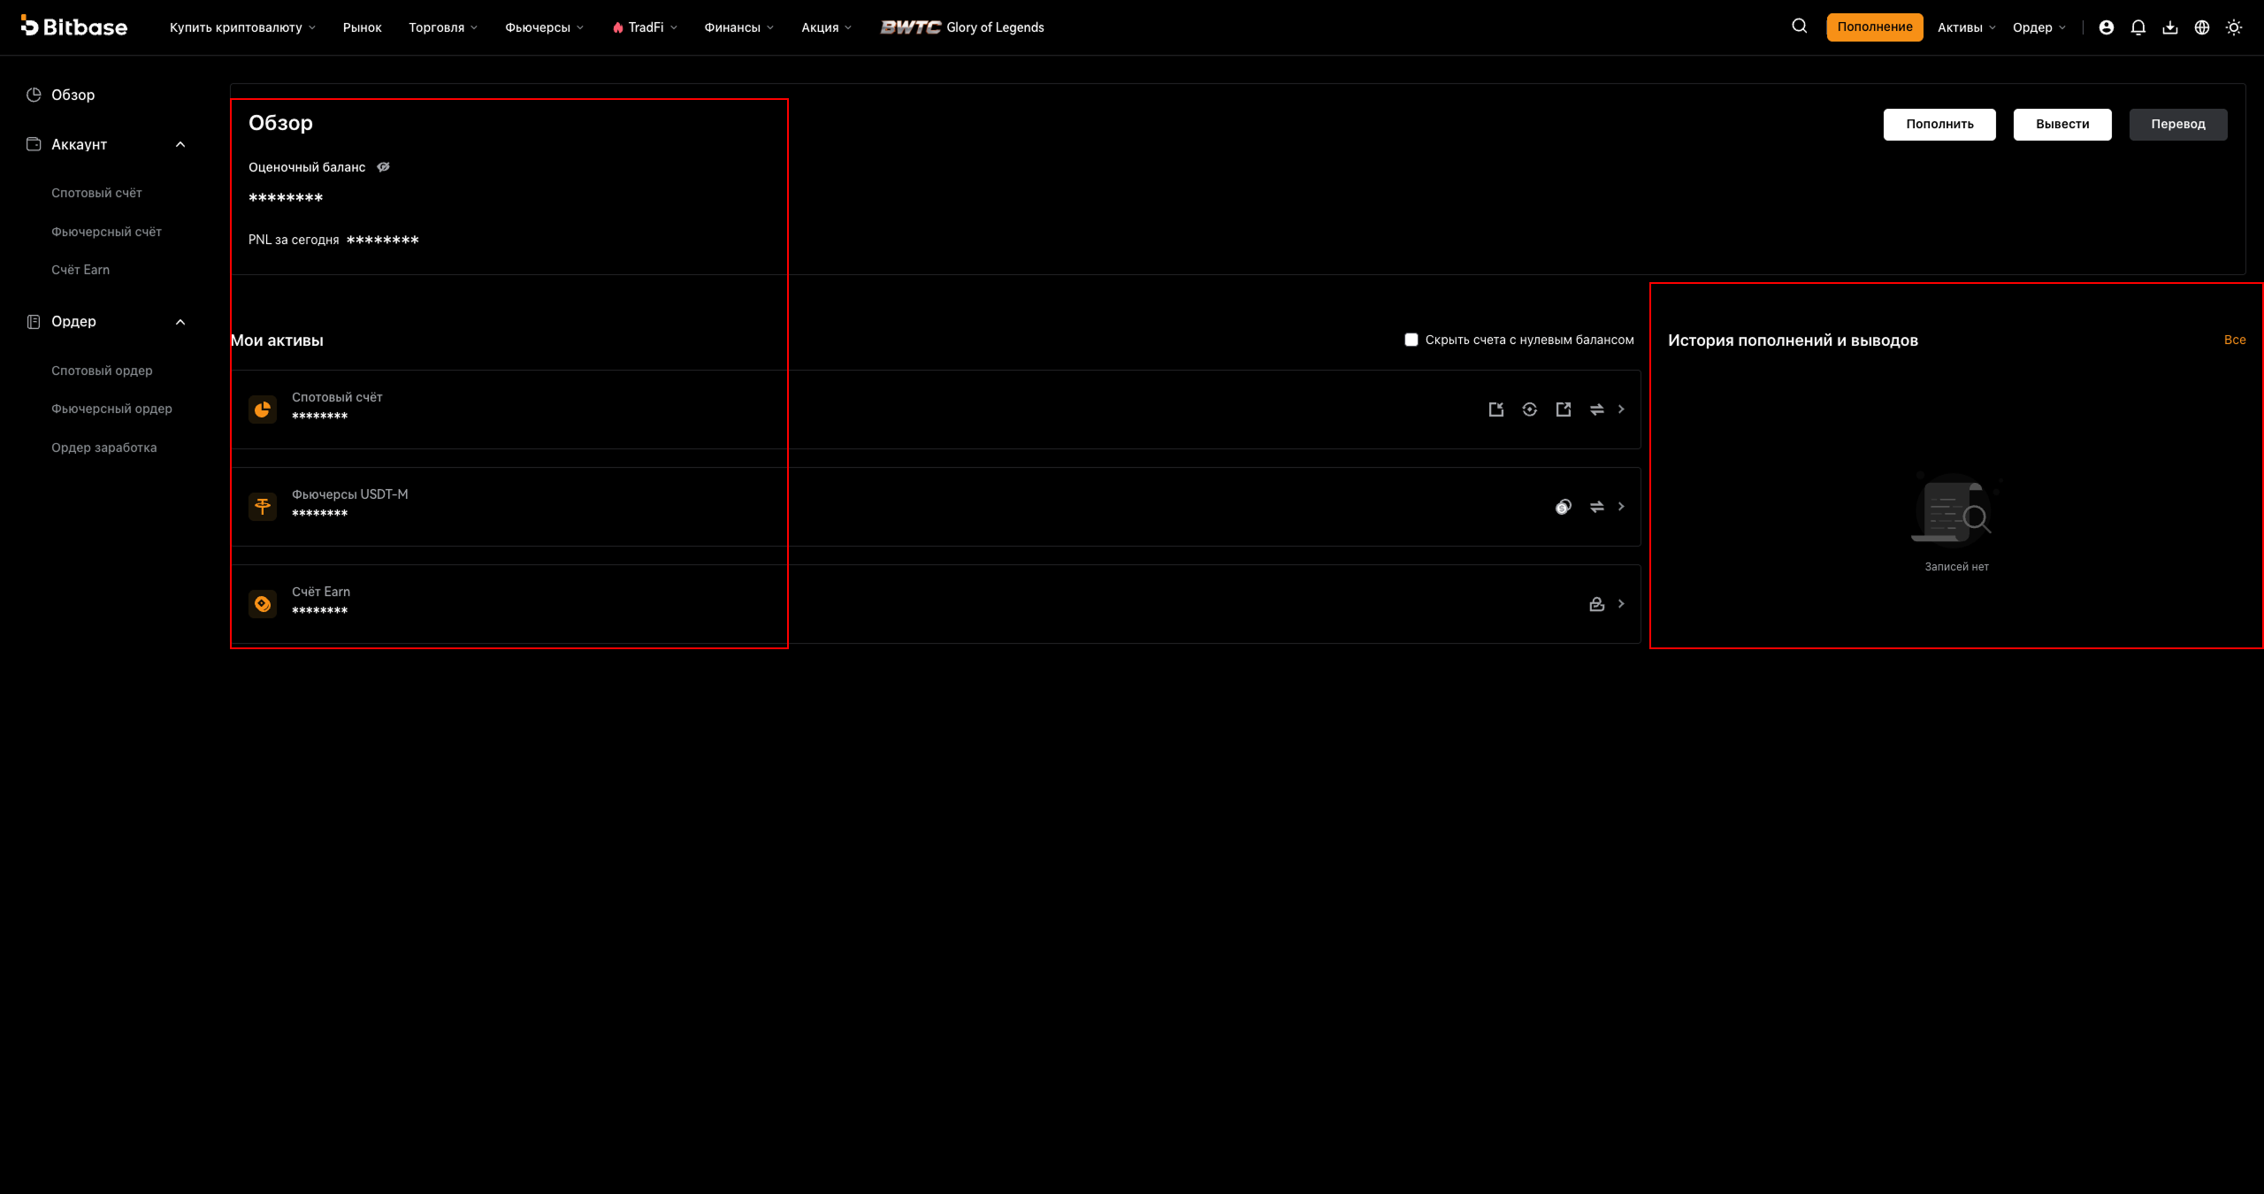Open the TradFi dropdown menu
Viewport: 2264px width, 1194px height.
tap(645, 27)
